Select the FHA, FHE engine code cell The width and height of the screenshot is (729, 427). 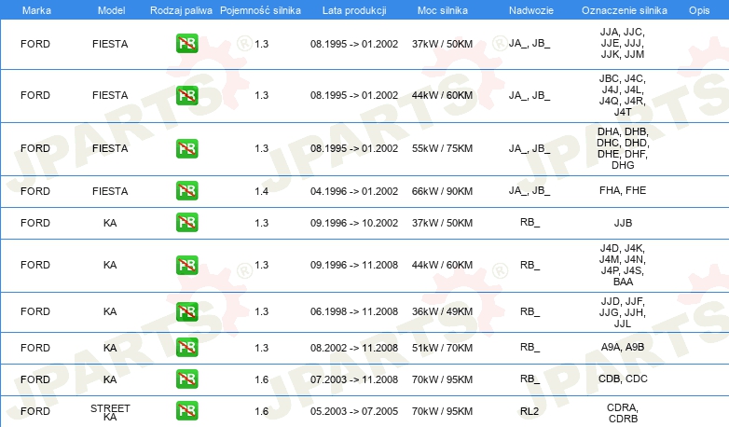(623, 190)
